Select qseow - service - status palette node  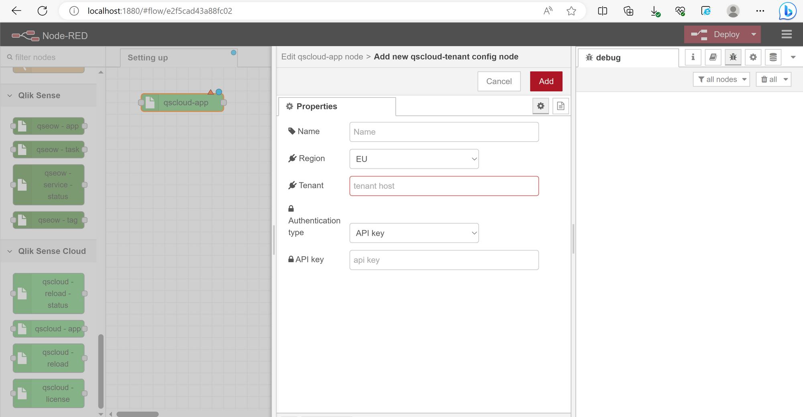(49, 185)
